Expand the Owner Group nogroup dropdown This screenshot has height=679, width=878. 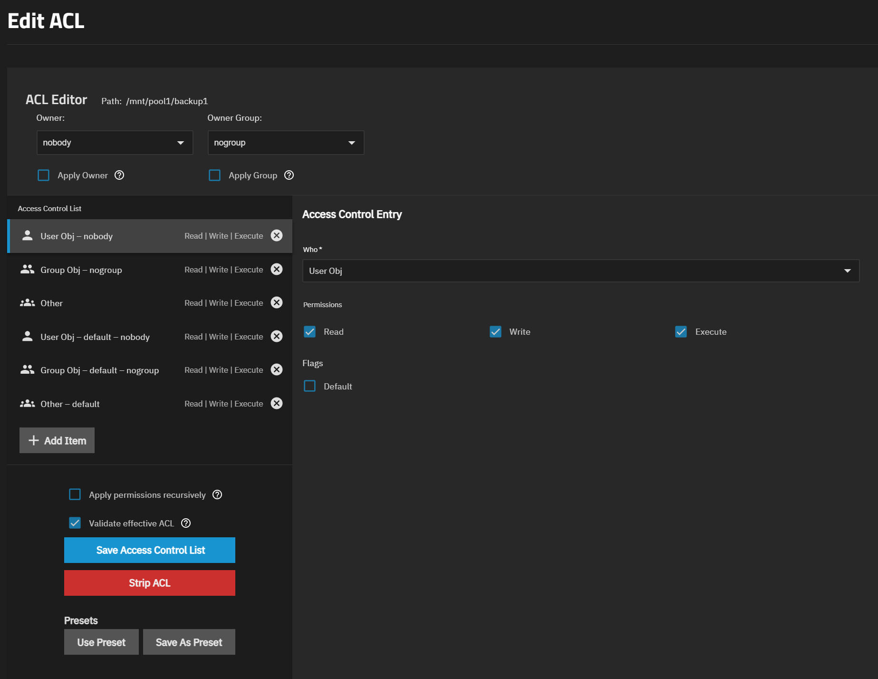[286, 143]
